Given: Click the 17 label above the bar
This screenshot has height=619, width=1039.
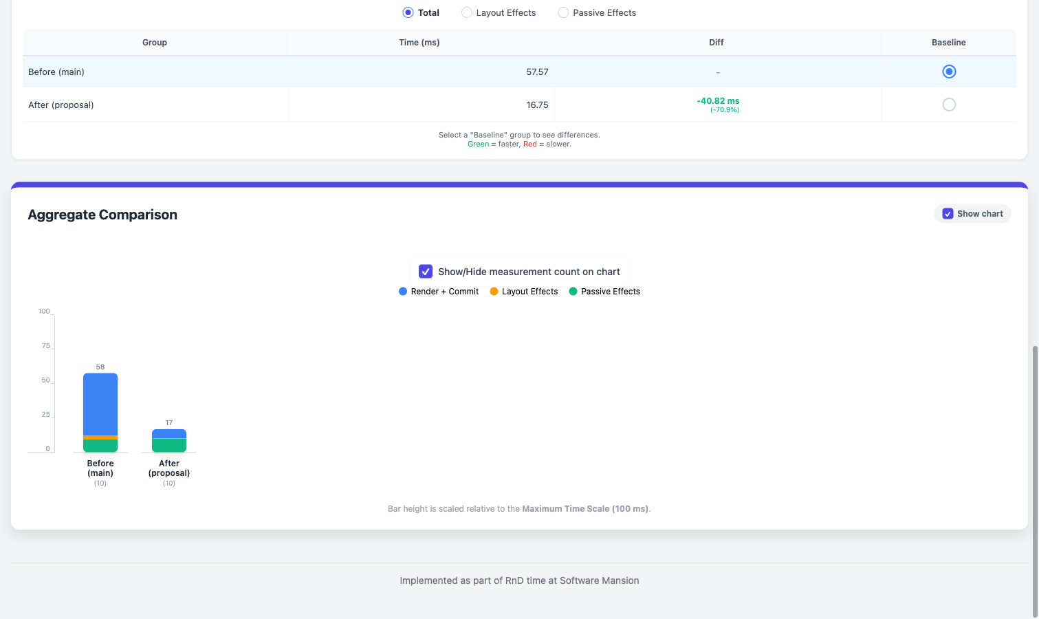Looking at the screenshot, I should [x=169, y=423].
